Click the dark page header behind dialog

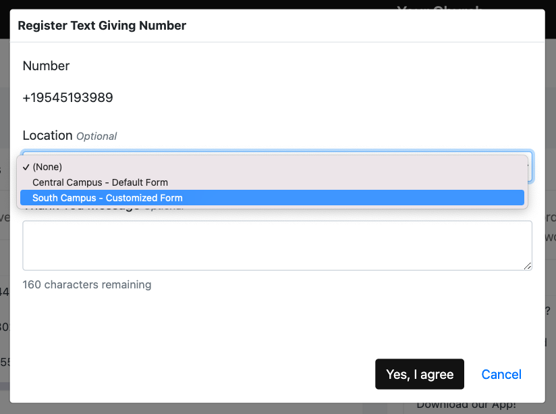click(x=270, y=4)
